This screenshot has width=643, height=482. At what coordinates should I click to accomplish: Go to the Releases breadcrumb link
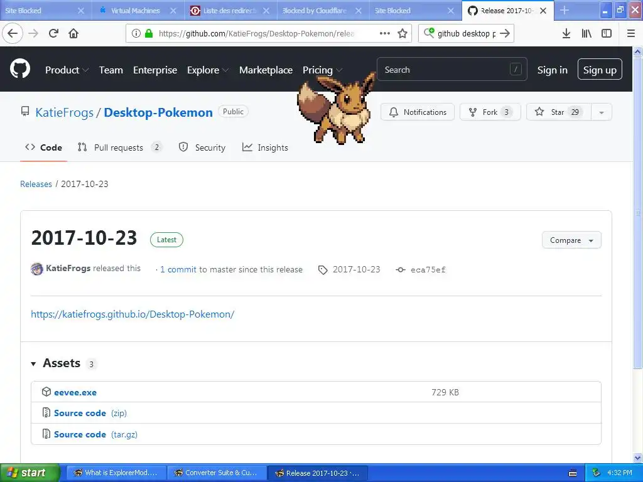[x=36, y=184]
